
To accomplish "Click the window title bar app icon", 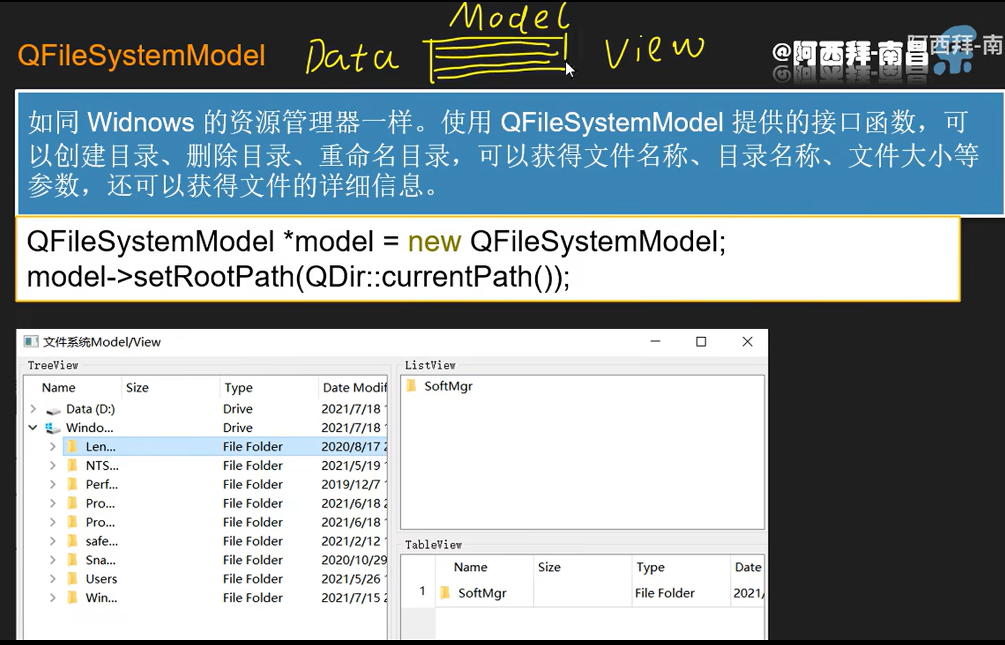I will 30,342.
